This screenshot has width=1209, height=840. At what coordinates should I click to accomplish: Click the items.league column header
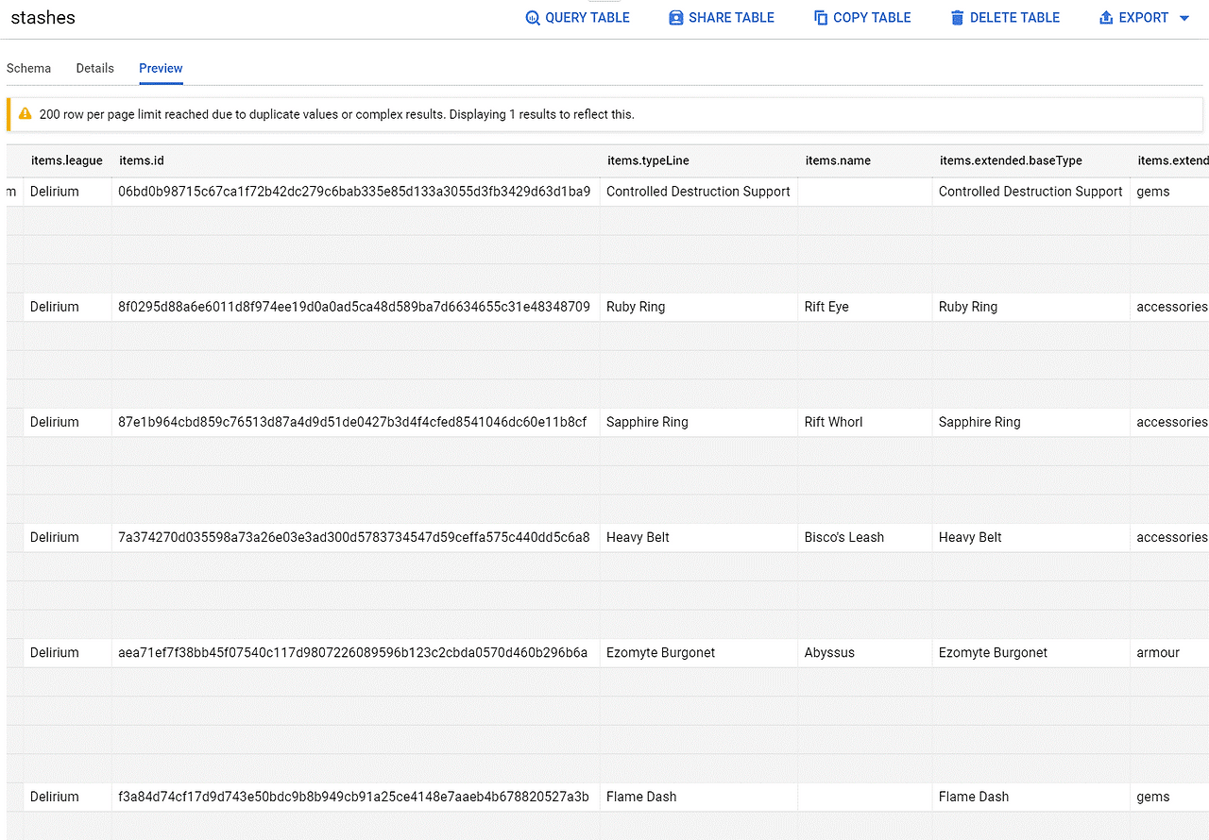tap(67, 161)
